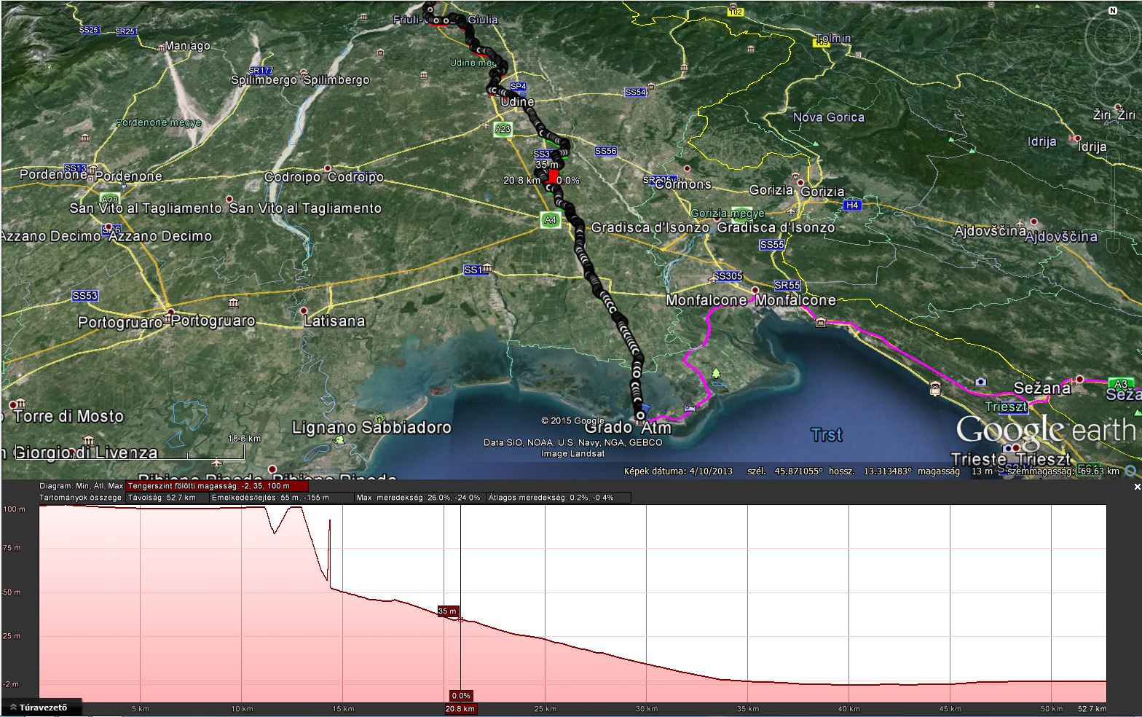
Task: Click the A28 shield near Pordenone
Action: click(x=110, y=200)
